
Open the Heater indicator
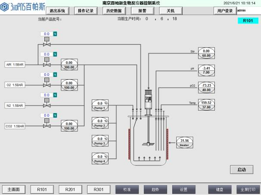coord(185,142)
